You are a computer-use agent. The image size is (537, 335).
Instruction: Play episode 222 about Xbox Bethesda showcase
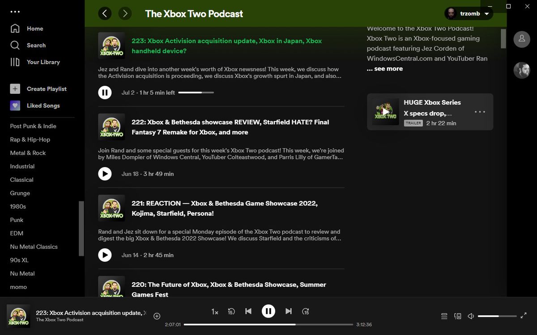coord(105,174)
